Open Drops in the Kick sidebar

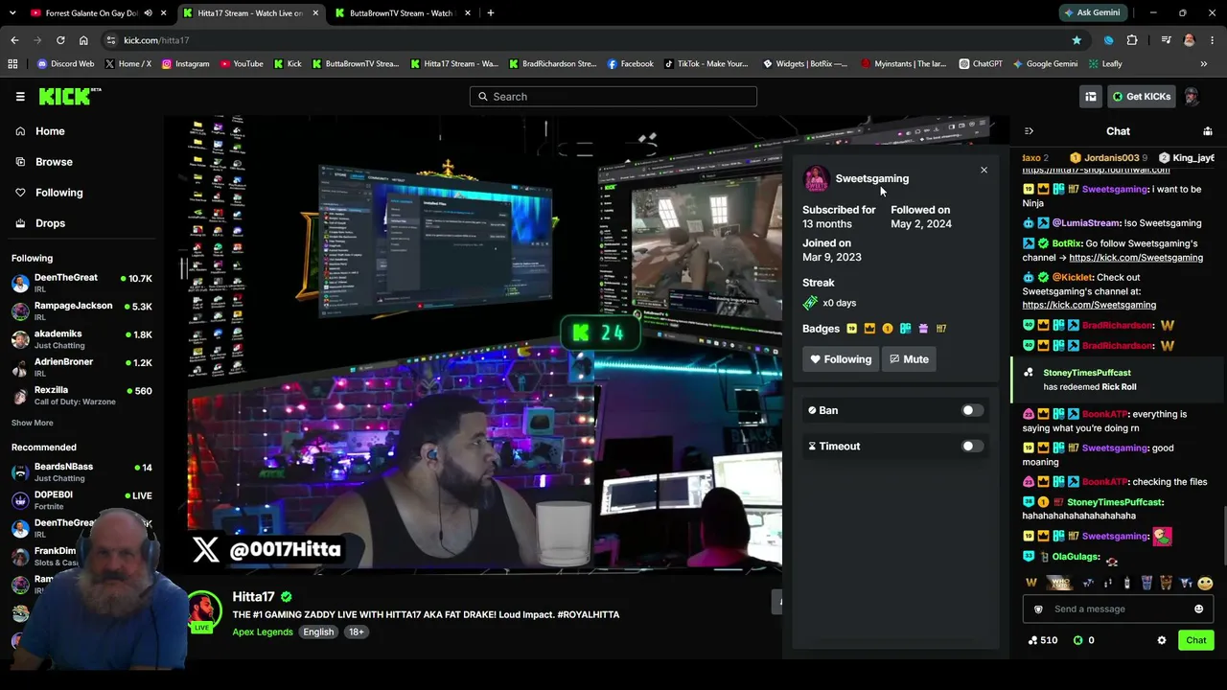(50, 223)
